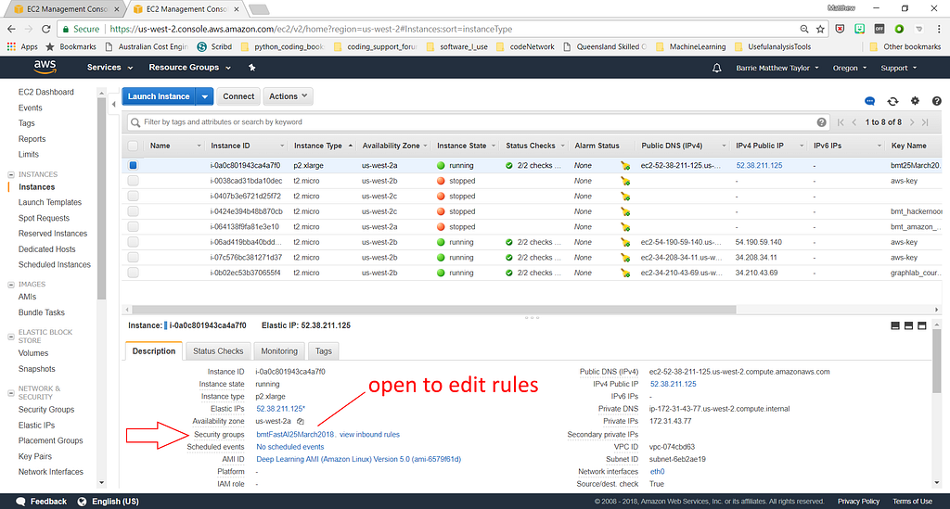Viewport: 950px width, 509px height.
Task: Switch to the Tags tab
Action: pyautogui.click(x=324, y=351)
